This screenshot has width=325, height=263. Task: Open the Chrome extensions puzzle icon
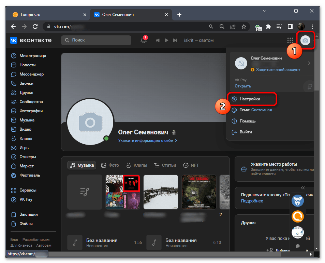click(268, 27)
